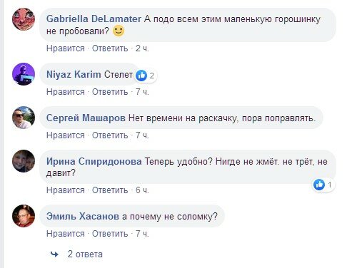This screenshot has height=268, width=357.
Task: Like Niyaz Karim's comment via Нравится
Action: (x=66, y=92)
